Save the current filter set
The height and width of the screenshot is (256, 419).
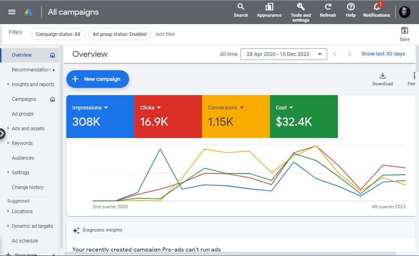[x=405, y=34]
